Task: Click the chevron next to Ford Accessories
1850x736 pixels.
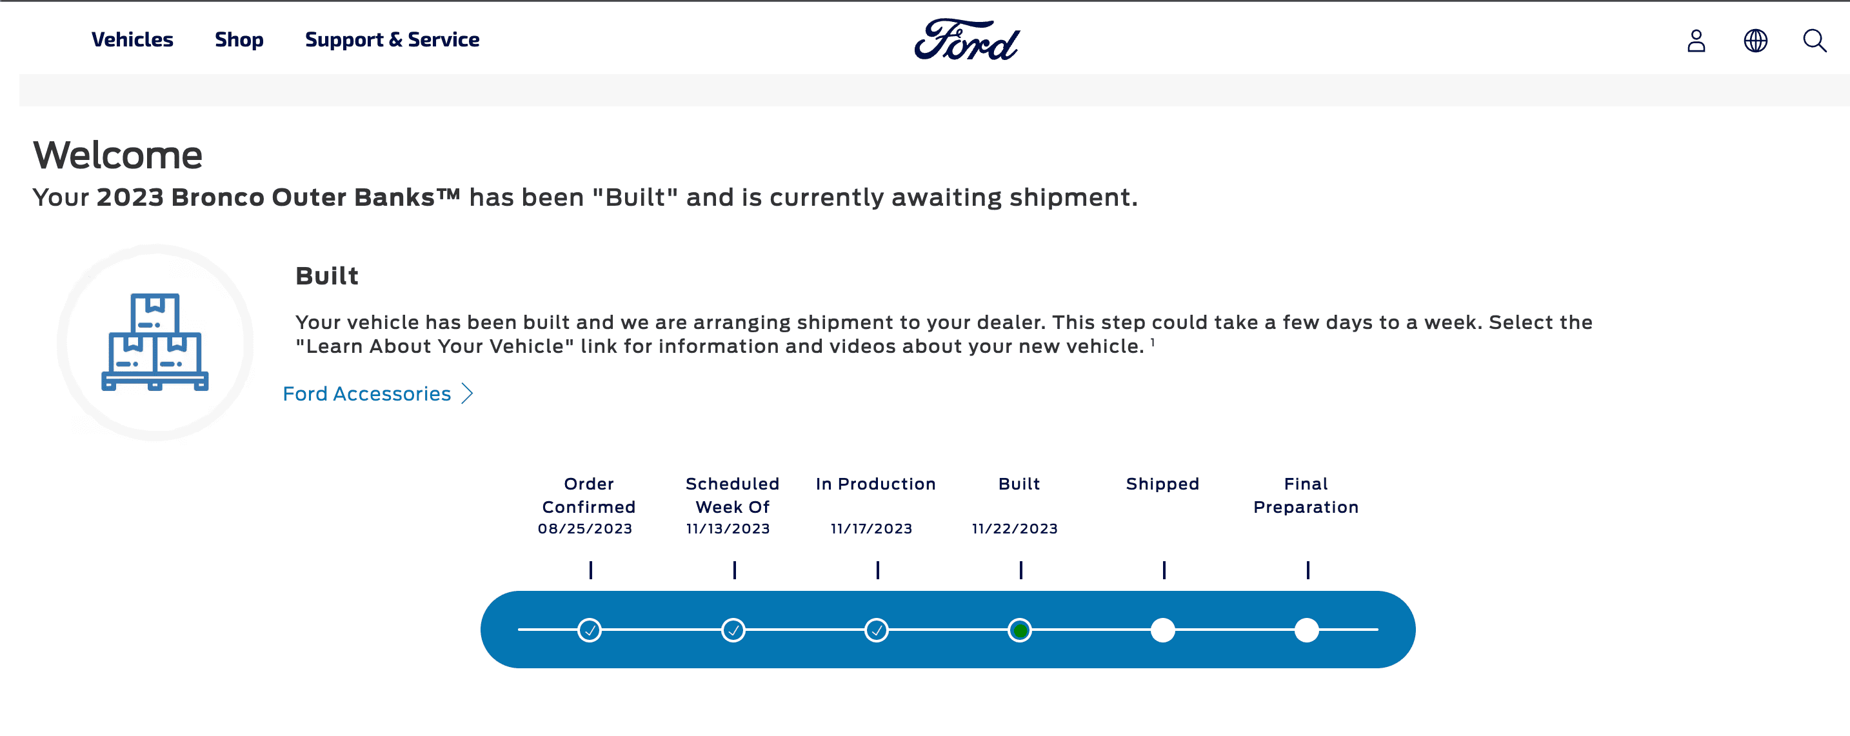Action: [467, 393]
